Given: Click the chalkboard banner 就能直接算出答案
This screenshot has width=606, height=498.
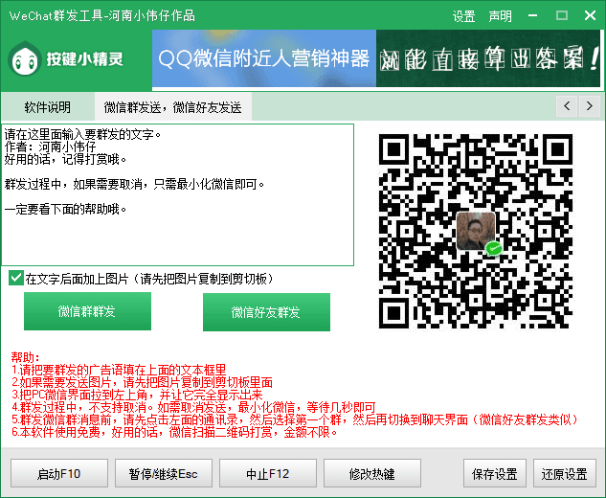Looking at the screenshot, I should pyautogui.click(x=488, y=58).
